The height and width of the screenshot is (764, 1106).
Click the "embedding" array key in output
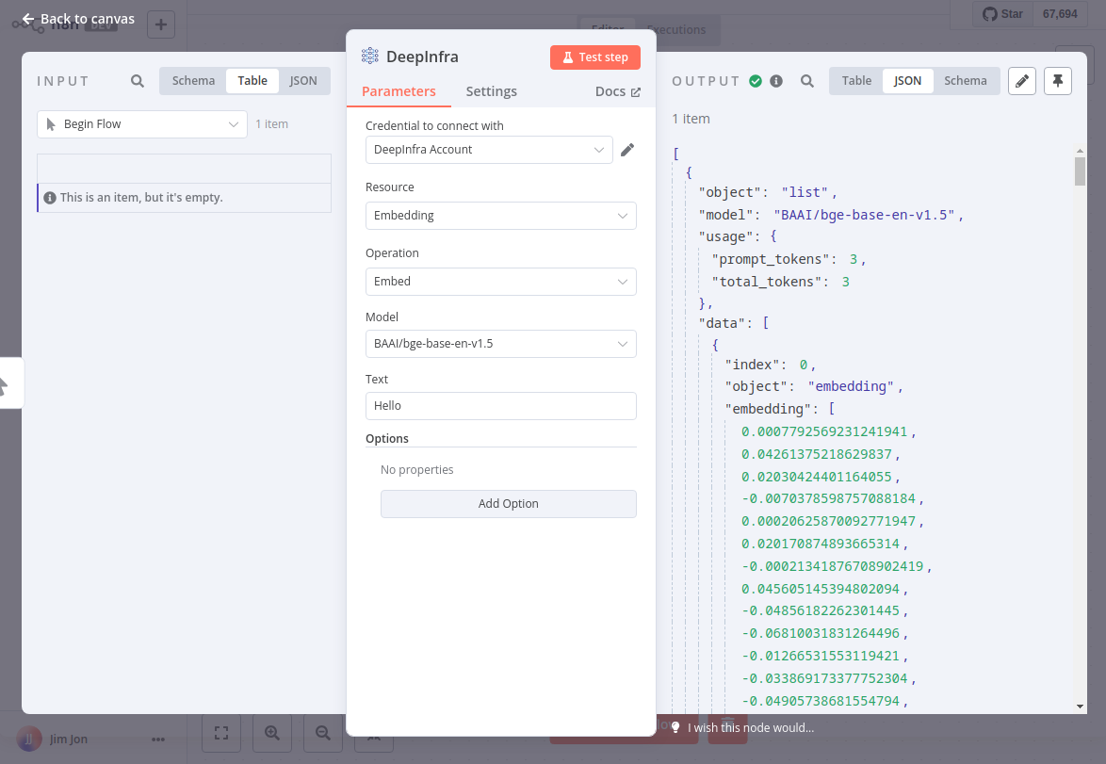[x=769, y=409]
